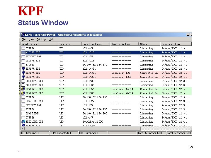Screen dimensions: 211x158
Task: Minimize the Kerio Personal Firewall window
Action: coord(188,35)
